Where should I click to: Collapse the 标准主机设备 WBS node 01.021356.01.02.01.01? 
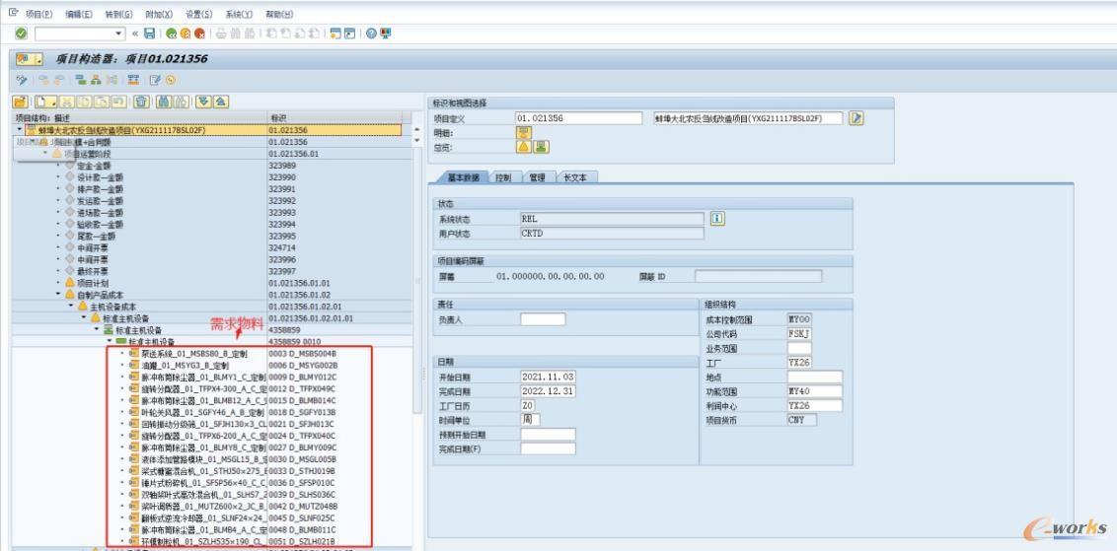click(83, 317)
